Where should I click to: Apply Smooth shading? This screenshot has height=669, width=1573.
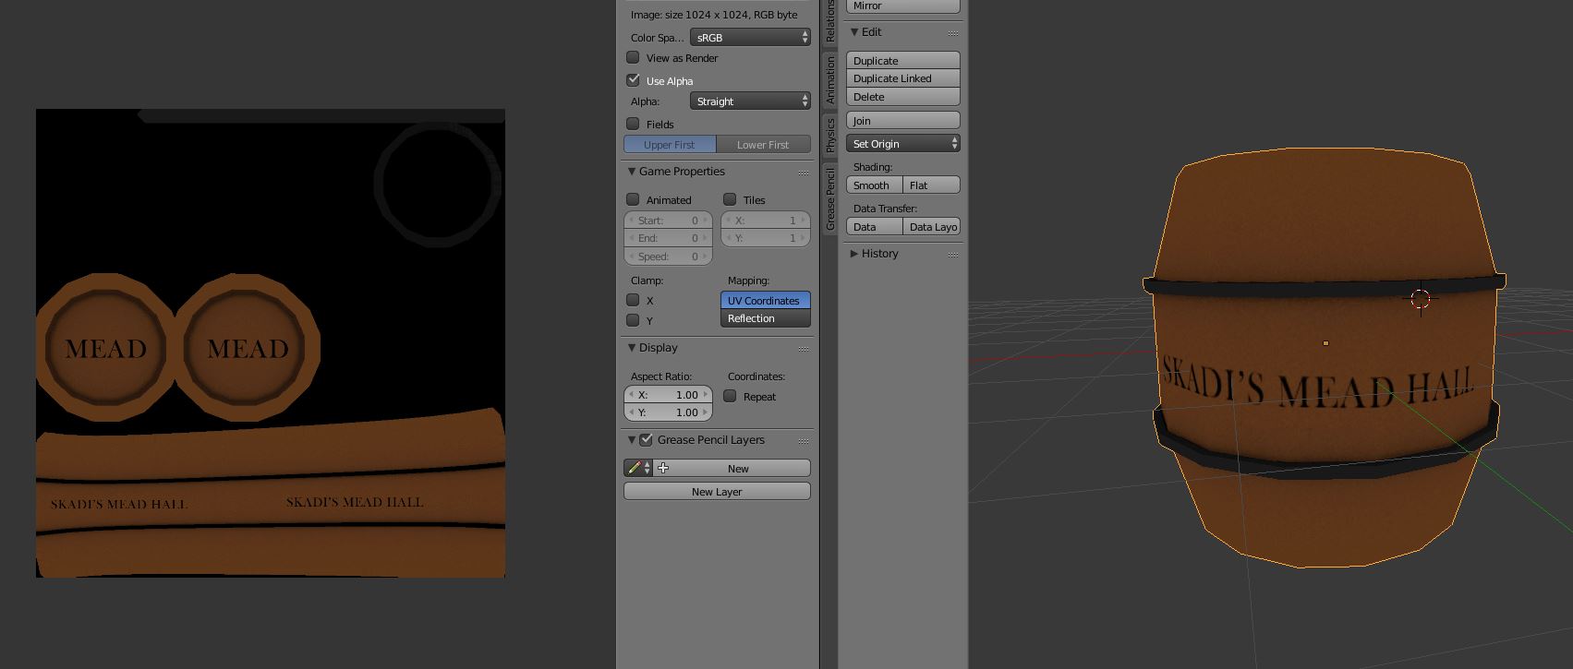click(874, 185)
